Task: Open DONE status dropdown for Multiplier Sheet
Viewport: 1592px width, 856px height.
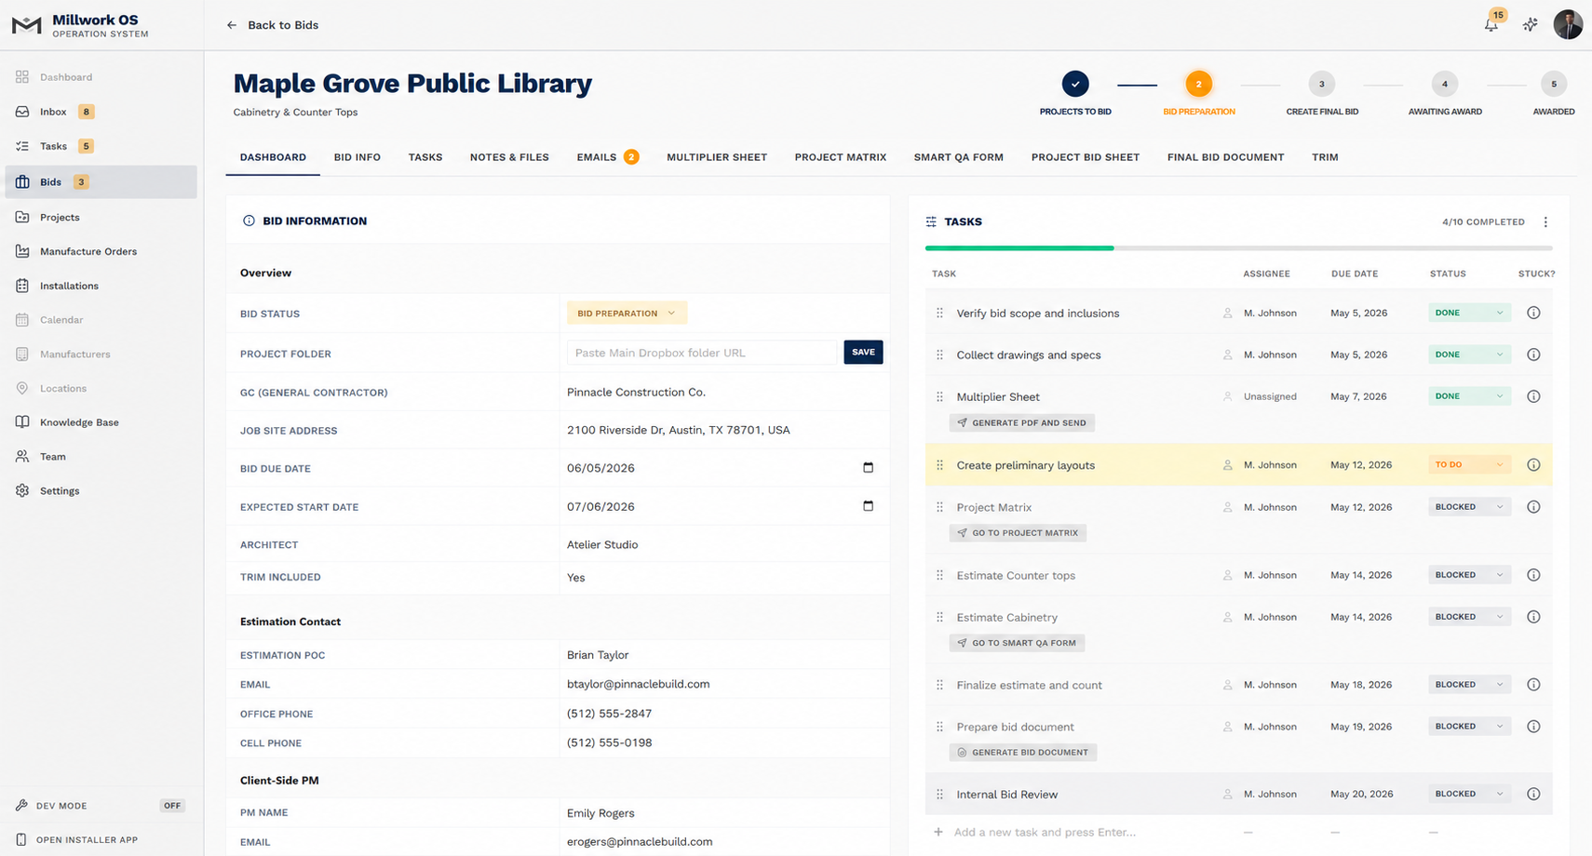Action: point(1469,396)
